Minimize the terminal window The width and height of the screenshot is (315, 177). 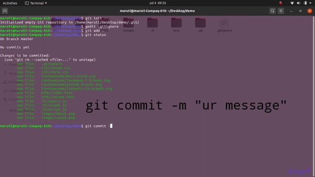coord(291,11)
